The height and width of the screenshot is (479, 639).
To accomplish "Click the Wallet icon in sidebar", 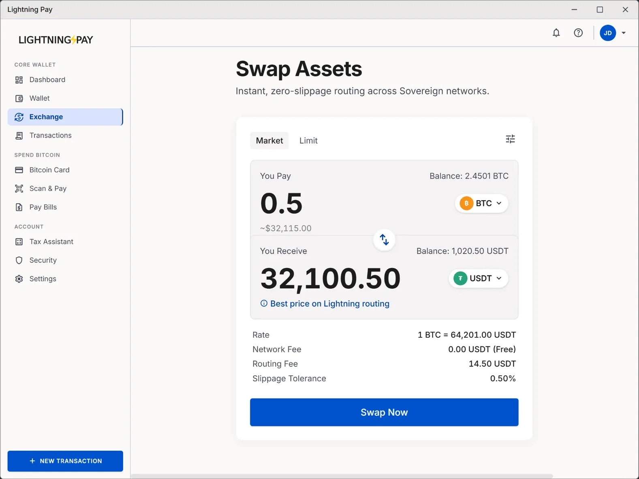I will (19, 98).
